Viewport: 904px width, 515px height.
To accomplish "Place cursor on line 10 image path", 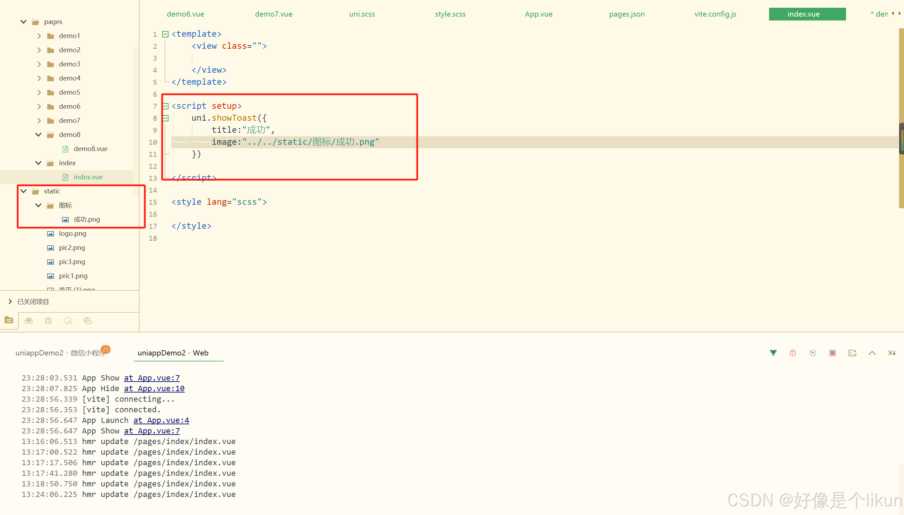I will pos(310,142).
